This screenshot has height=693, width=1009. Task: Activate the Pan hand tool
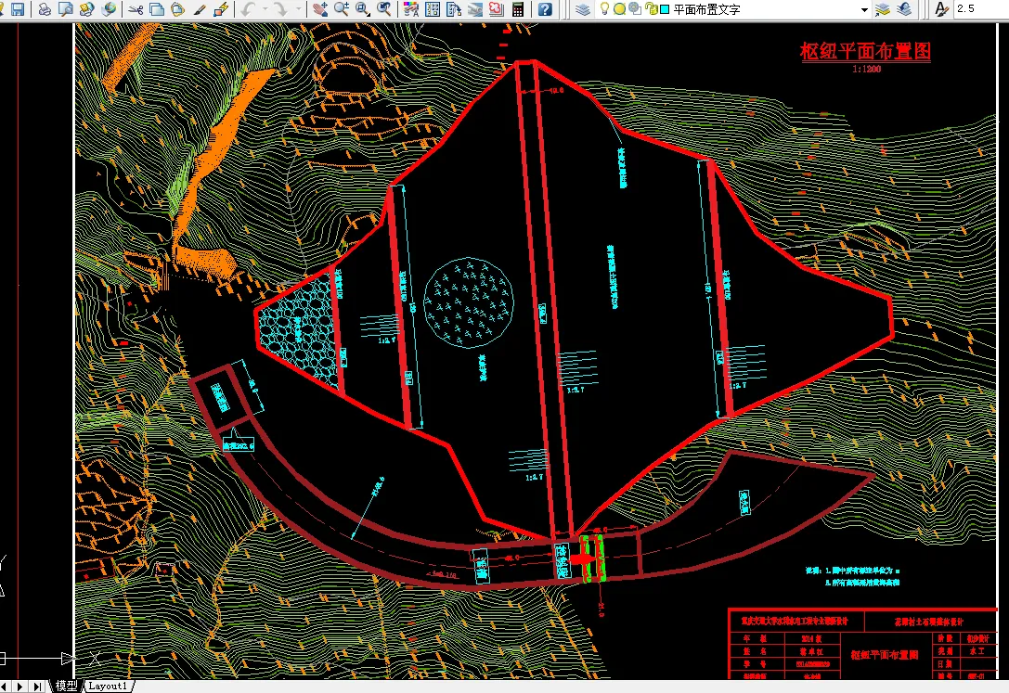click(320, 9)
